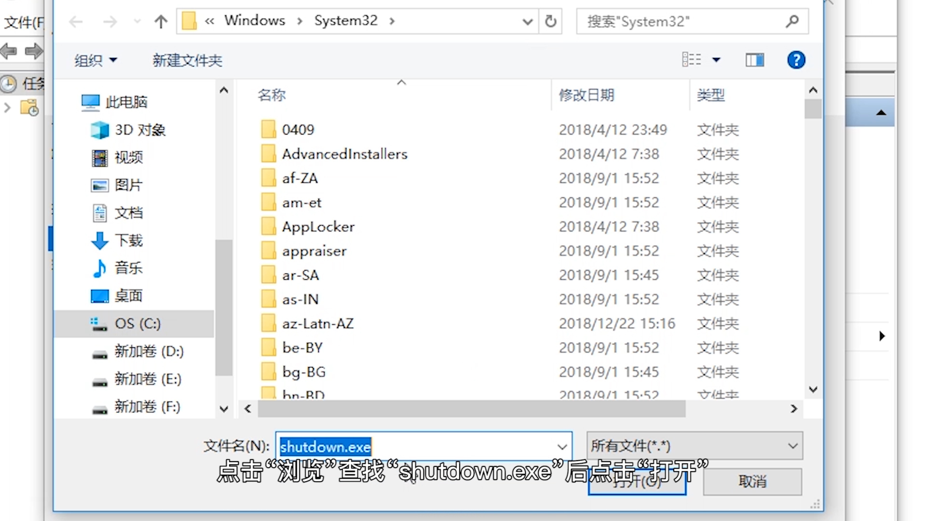Click file list scroll up arrow
926x521 pixels.
[813, 90]
